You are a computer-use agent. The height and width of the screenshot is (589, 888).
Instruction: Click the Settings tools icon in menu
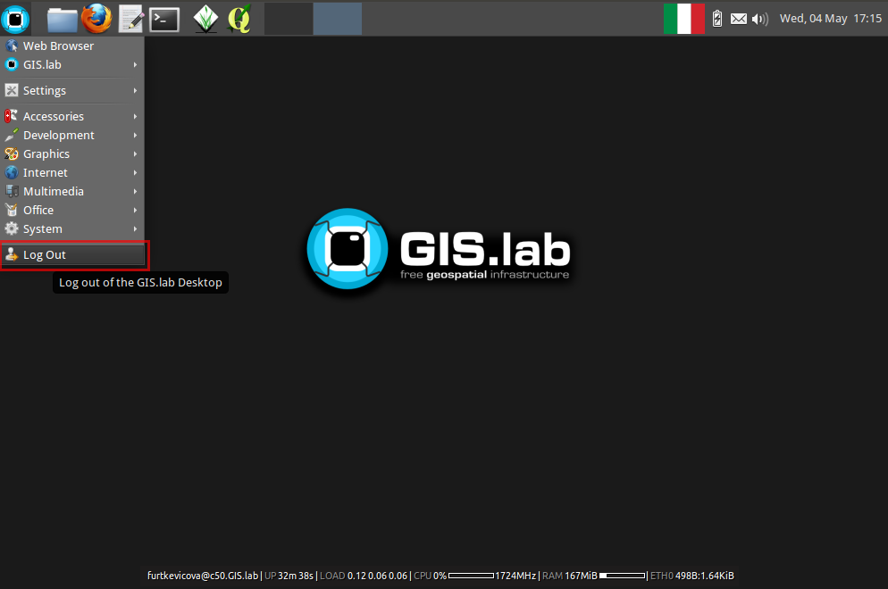[x=12, y=90]
